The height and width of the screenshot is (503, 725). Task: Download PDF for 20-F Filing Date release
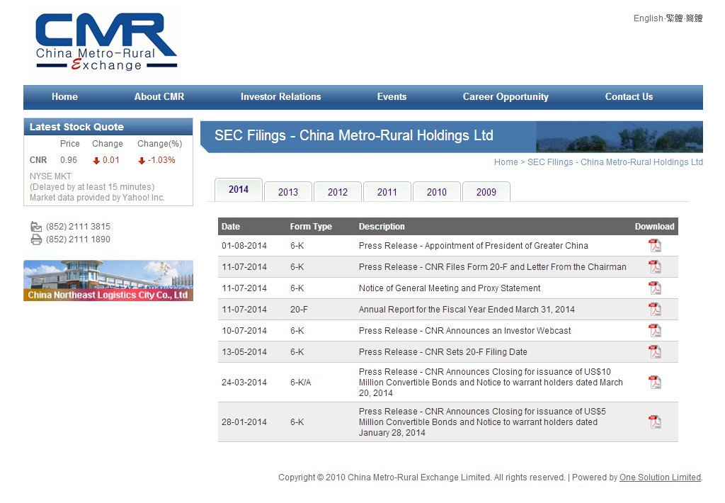click(x=655, y=352)
